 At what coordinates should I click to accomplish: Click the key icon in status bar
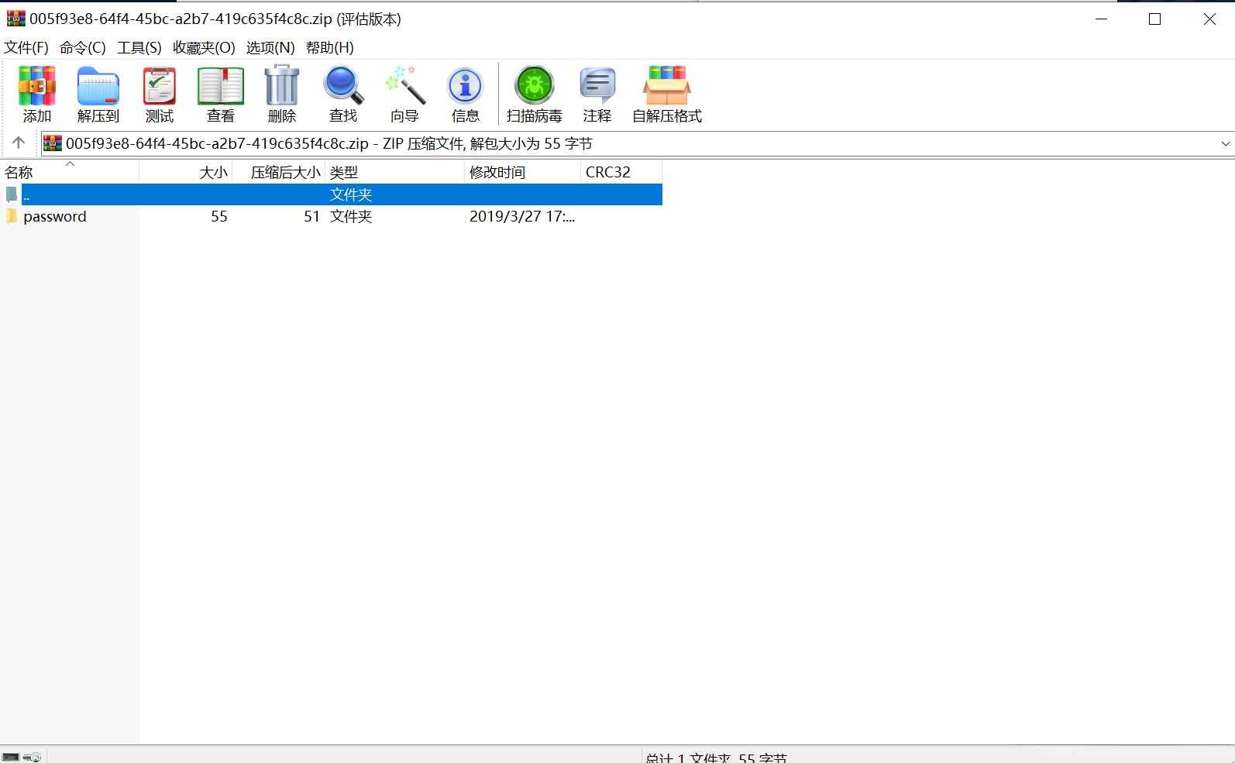(33, 757)
